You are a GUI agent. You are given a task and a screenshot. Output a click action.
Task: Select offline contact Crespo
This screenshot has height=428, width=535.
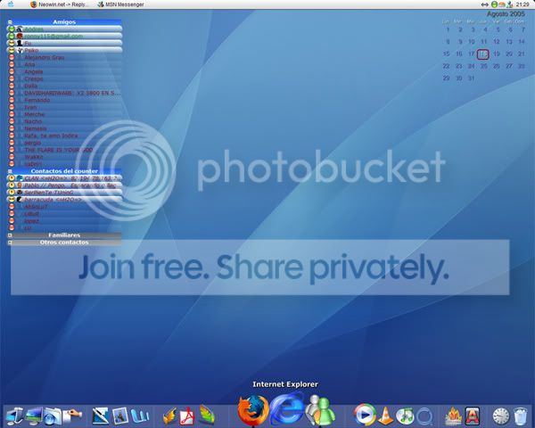tap(64, 78)
